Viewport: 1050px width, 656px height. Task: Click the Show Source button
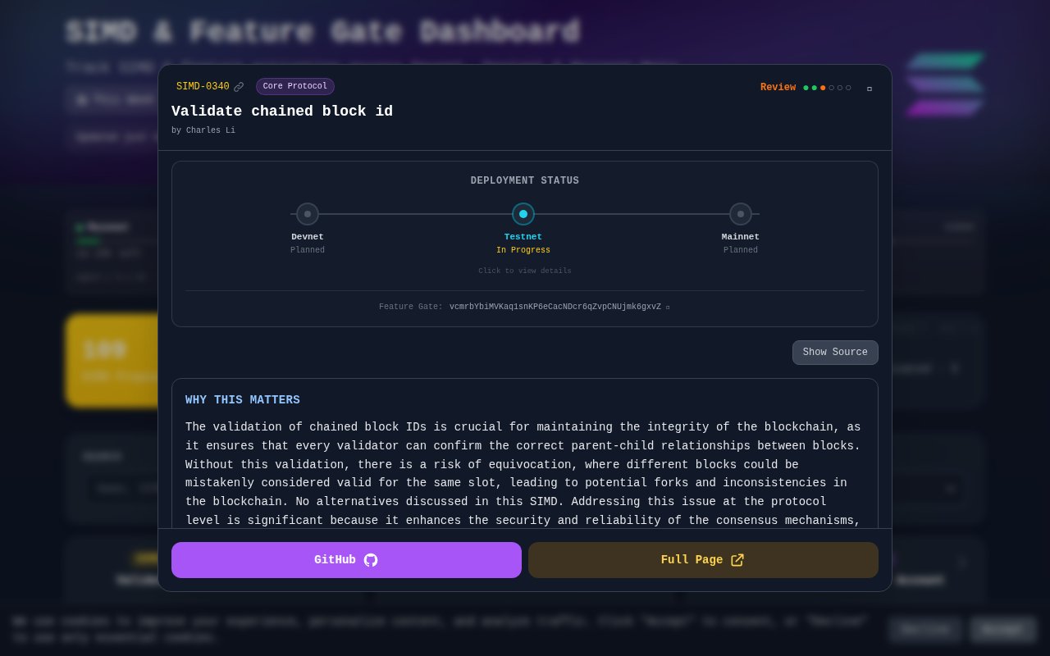pyautogui.click(x=835, y=353)
